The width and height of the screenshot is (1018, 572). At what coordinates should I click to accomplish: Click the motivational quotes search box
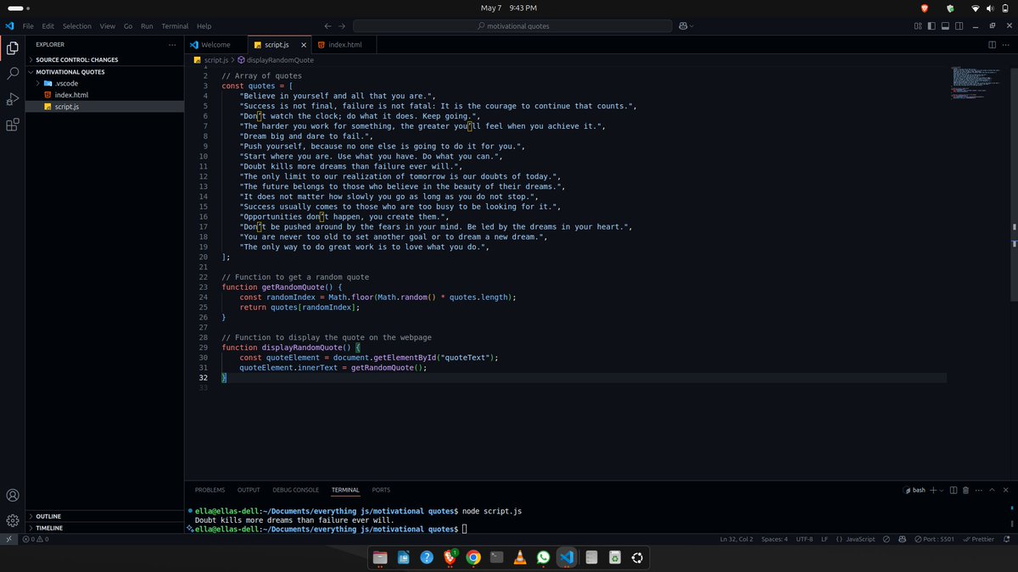[x=512, y=26]
